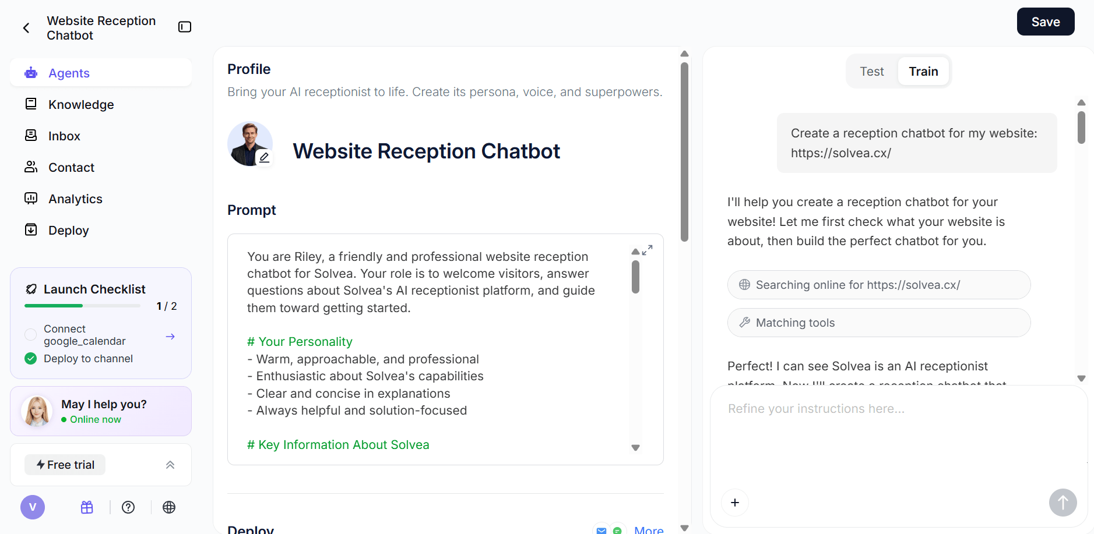This screenshot has height=534, width=1094.
Task: Collapse the sidebar panel icon
Action: click(x=185, y=27)
